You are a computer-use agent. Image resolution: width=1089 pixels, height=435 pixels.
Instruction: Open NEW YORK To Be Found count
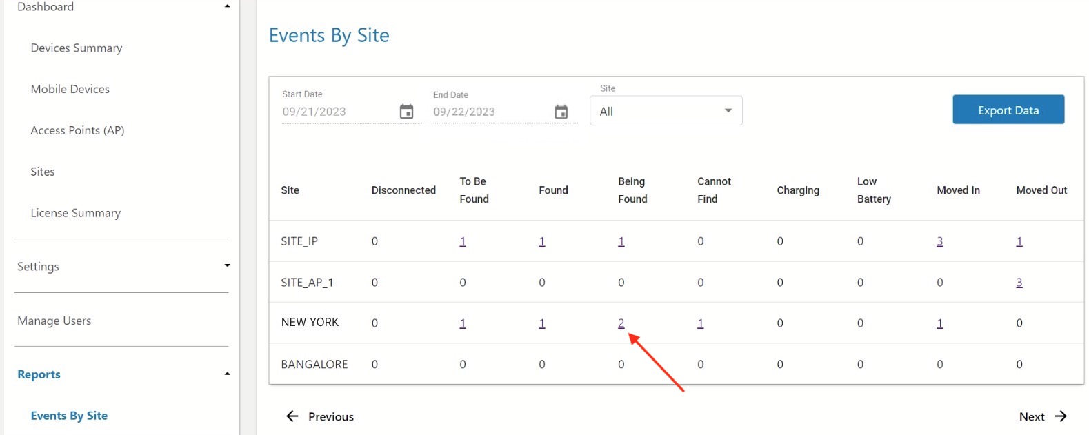pos(463,323)
